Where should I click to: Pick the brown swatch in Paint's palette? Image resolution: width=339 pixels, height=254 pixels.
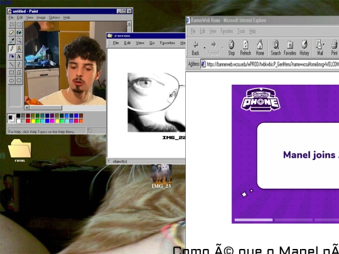point(81,116)
